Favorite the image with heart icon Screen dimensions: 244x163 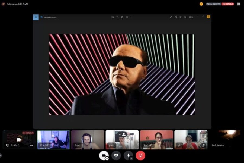(127, 17)
